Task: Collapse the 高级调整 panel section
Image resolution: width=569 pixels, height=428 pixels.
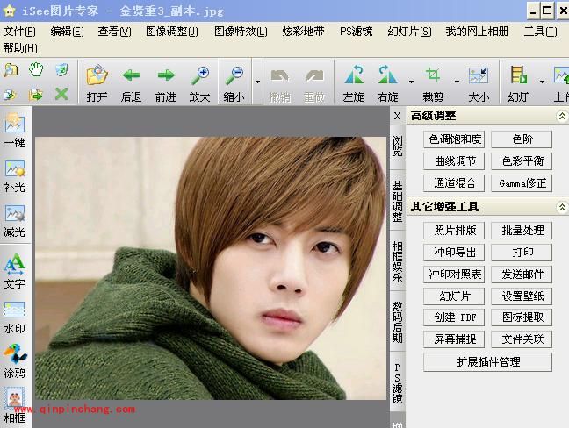Action: pyautogui.click(x=561, y=116)
